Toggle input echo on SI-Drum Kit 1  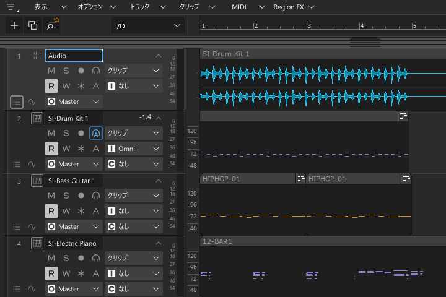pyautogui.click(x=95, y=133)
